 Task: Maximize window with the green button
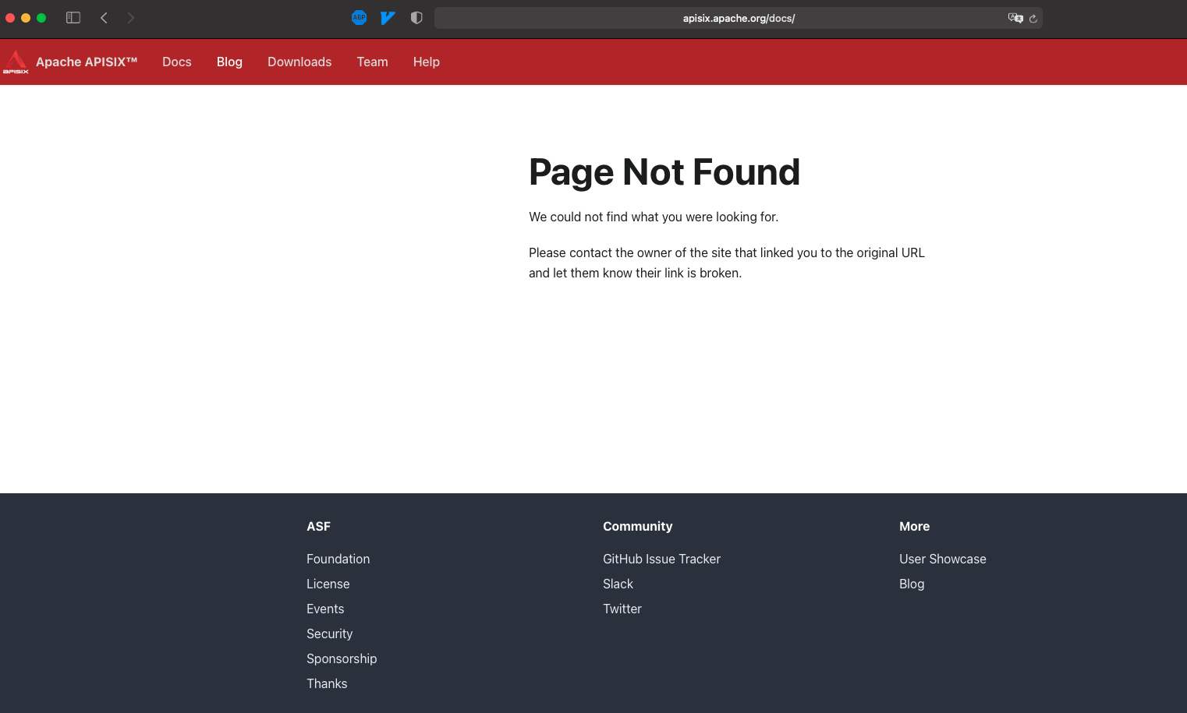[x=41, y=18]
